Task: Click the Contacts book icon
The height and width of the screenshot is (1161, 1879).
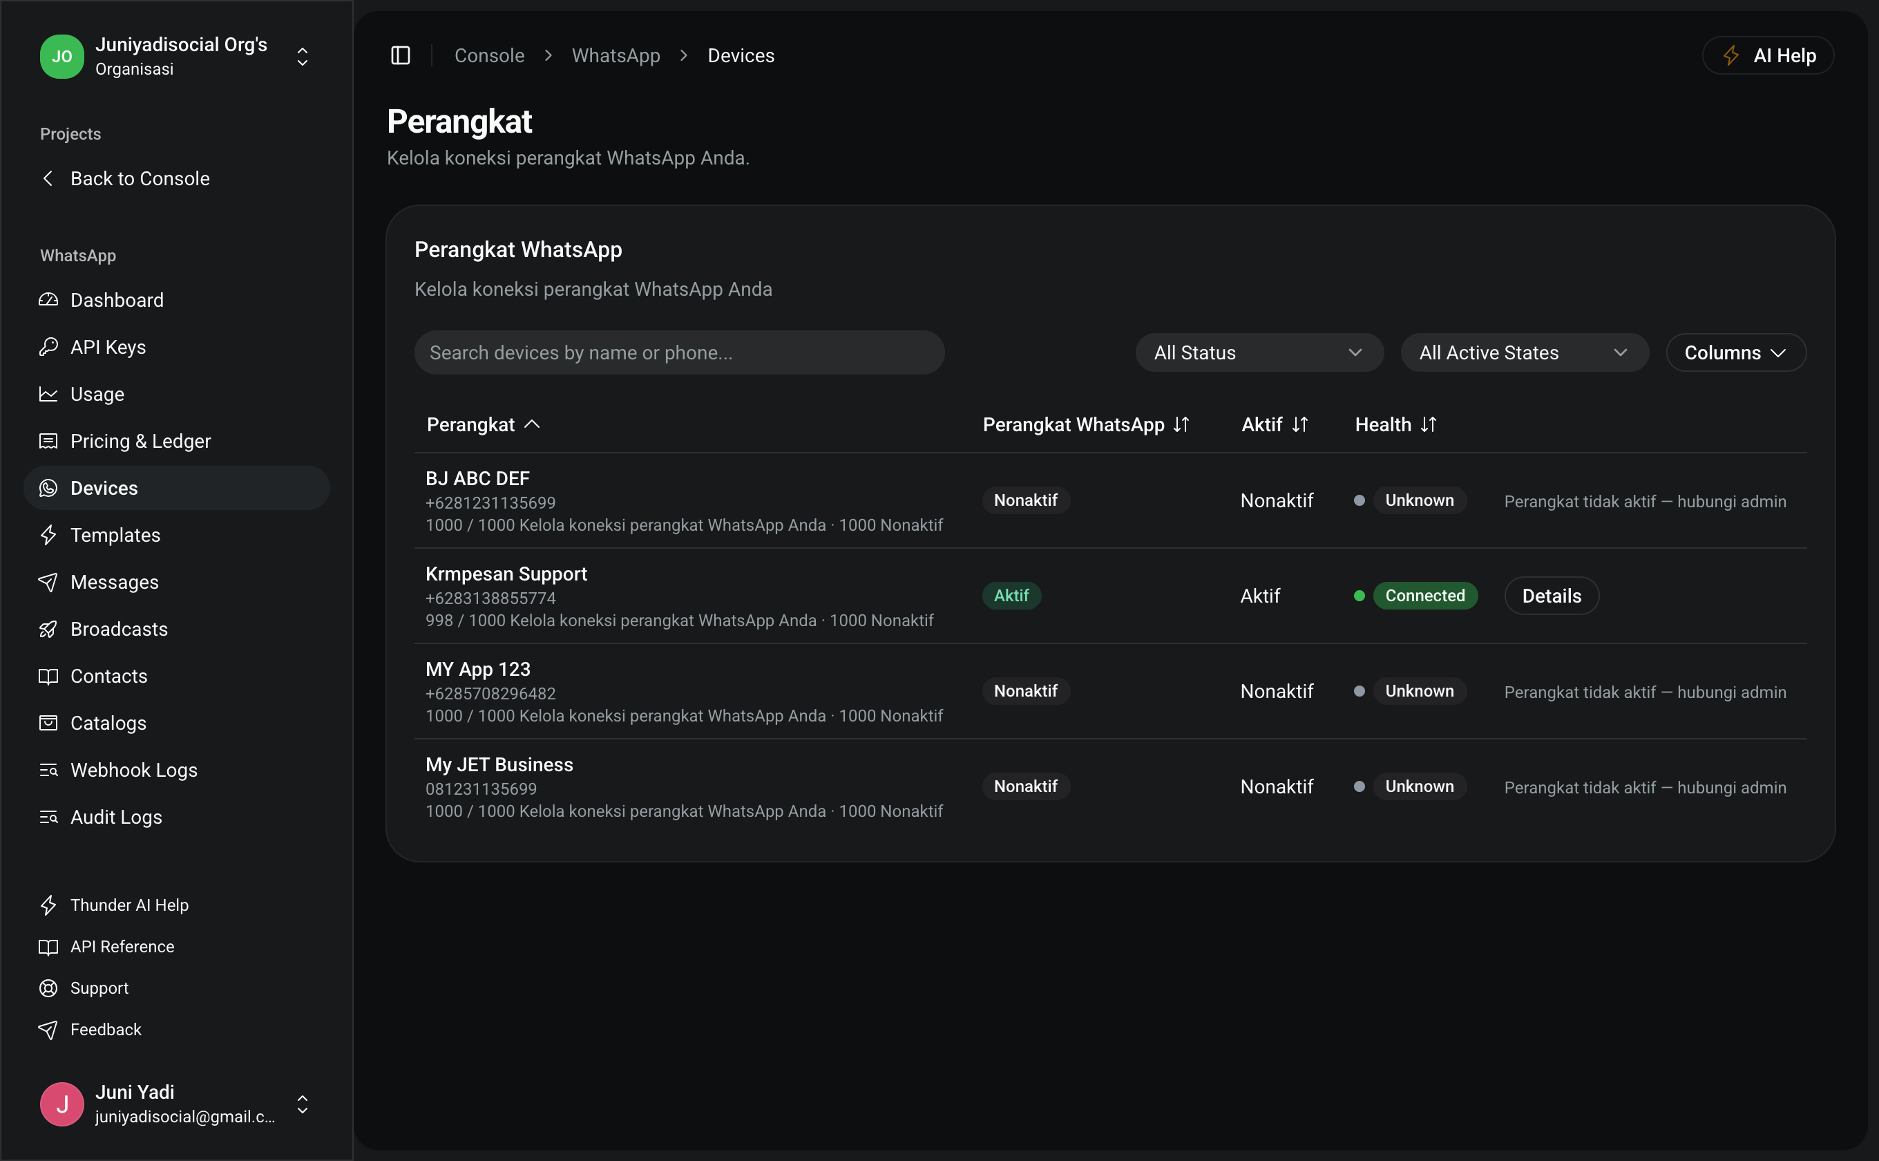Action: tap(48, 676)
